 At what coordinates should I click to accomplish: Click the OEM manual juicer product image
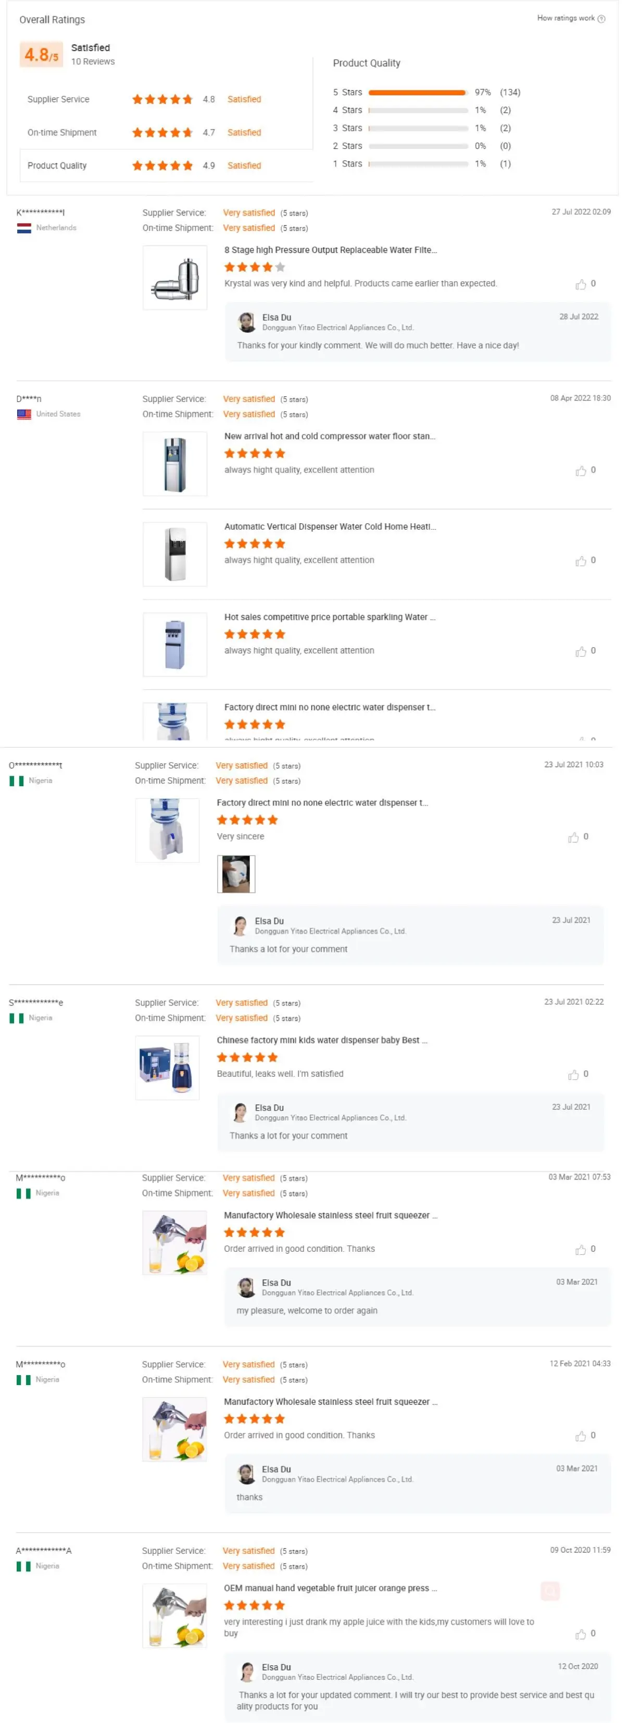coord(174,1615)
